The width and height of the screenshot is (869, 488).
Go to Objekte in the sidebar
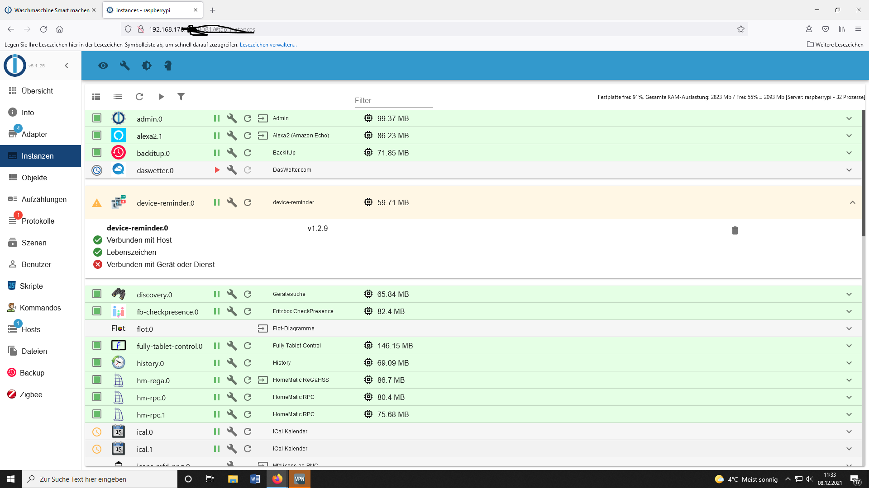(40, 178)
